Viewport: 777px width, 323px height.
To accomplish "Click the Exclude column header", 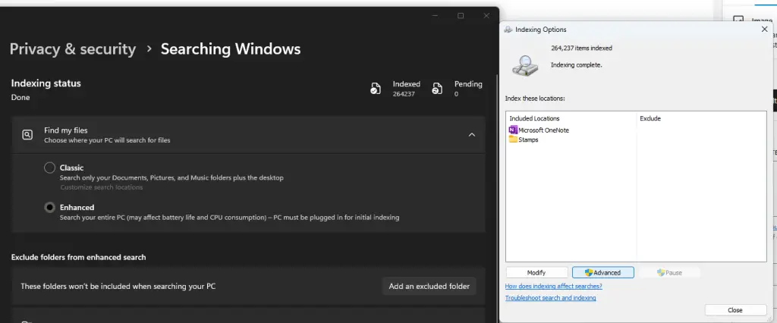I will [650, 119].
